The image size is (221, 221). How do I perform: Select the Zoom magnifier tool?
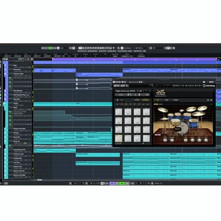click(x=98, y=48)
